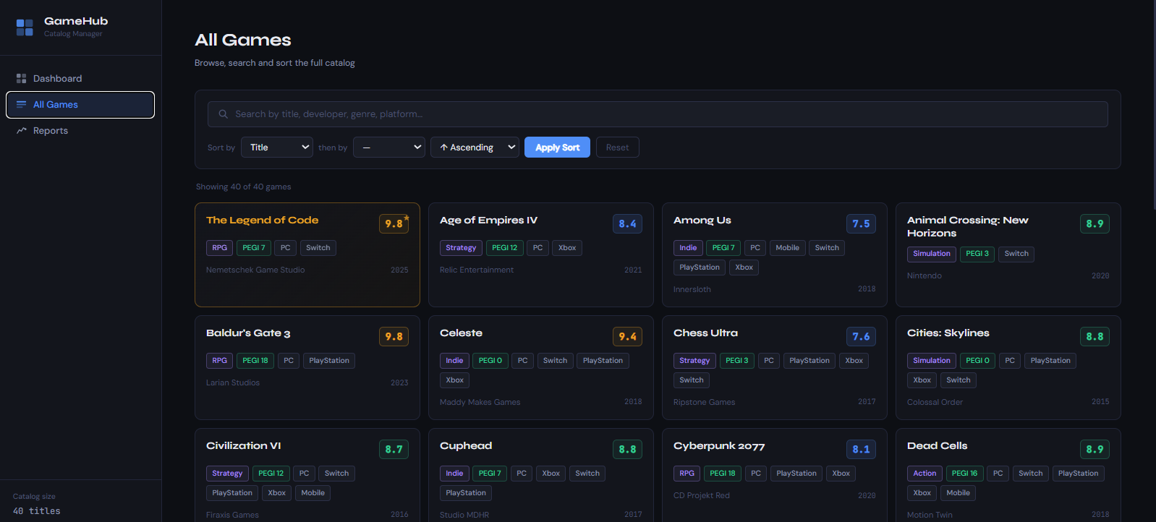The height and width of the screenshot is (522, 1156).
Task: Click the magnifier icon in the search bar
Action: tap(224, 114)
